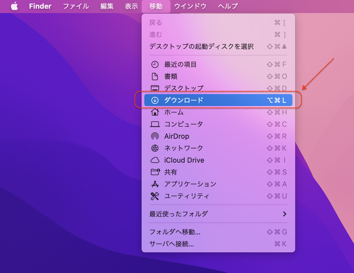Click the document icon beside 書類
The height and width of the screenshot is (273, 354).
point(155,76)
